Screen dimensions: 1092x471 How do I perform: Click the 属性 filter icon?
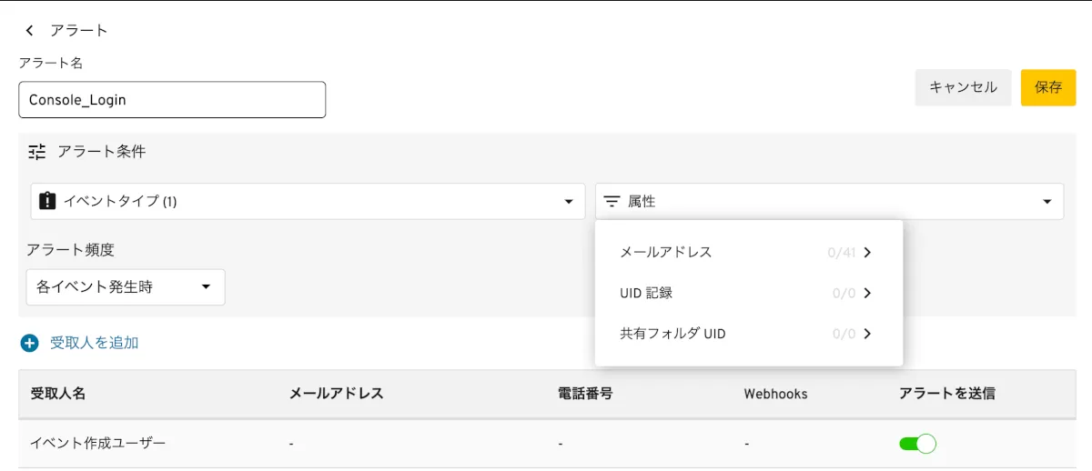(x=612, y=201)
